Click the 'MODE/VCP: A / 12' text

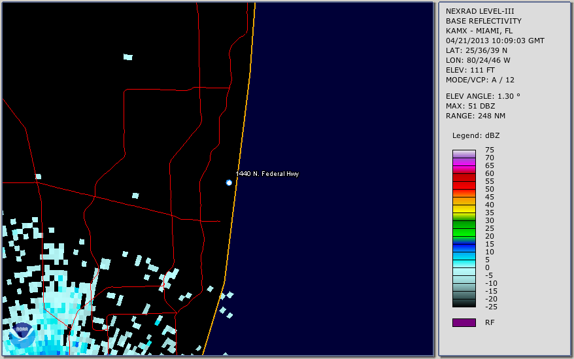point(480,80)
